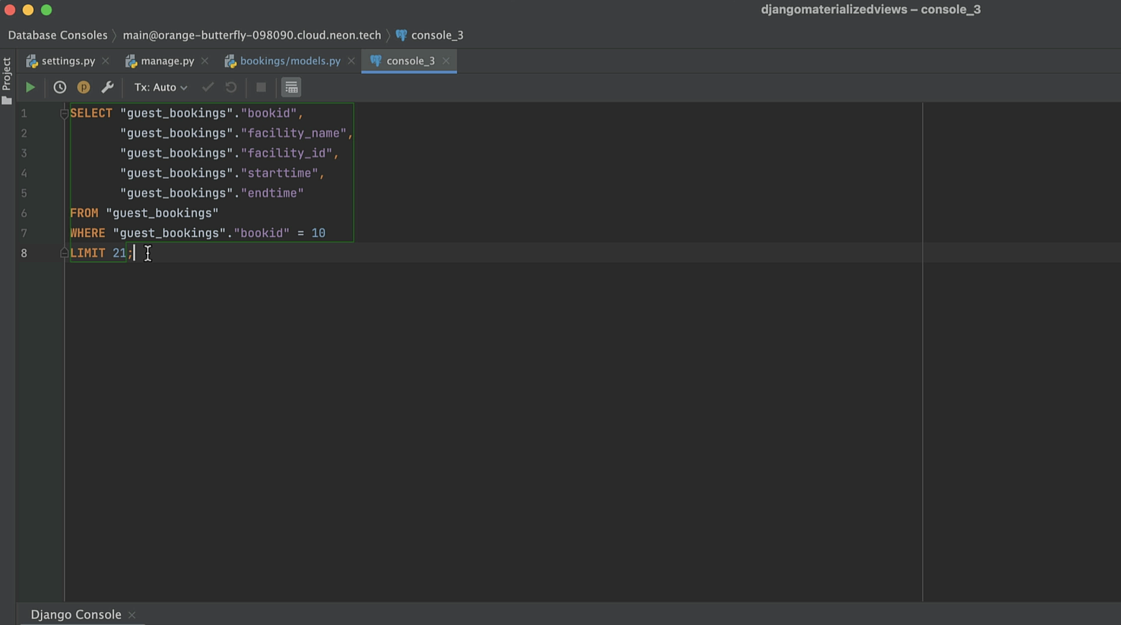Switch to the settings.py tab
Screen dimensions: 1121x625
68,61
